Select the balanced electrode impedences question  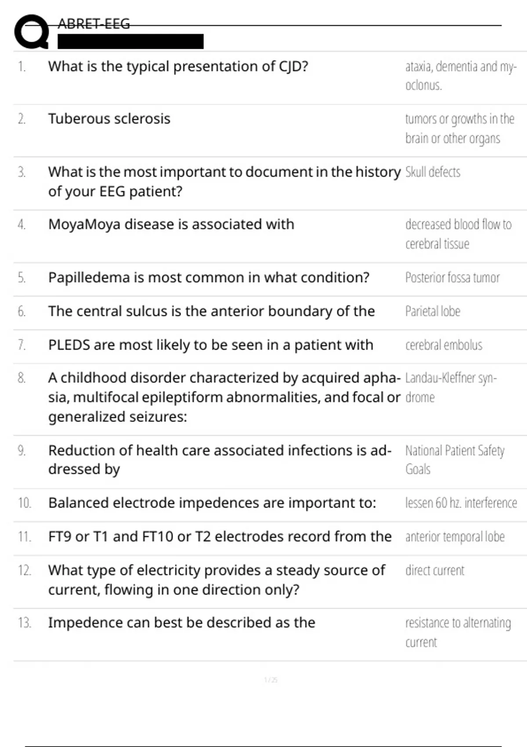[x=212, y=503]
